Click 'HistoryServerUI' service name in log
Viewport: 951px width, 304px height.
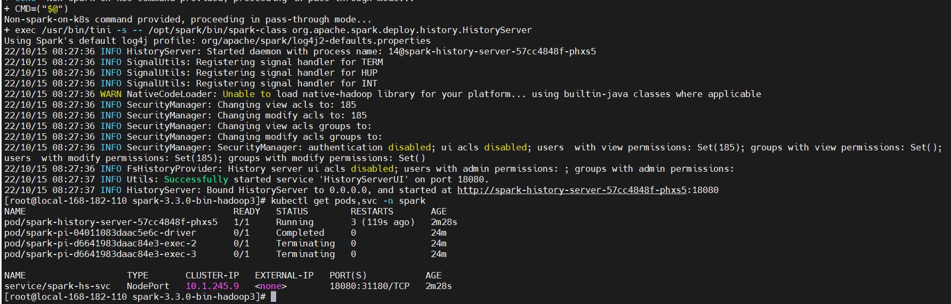click(361, 179)
